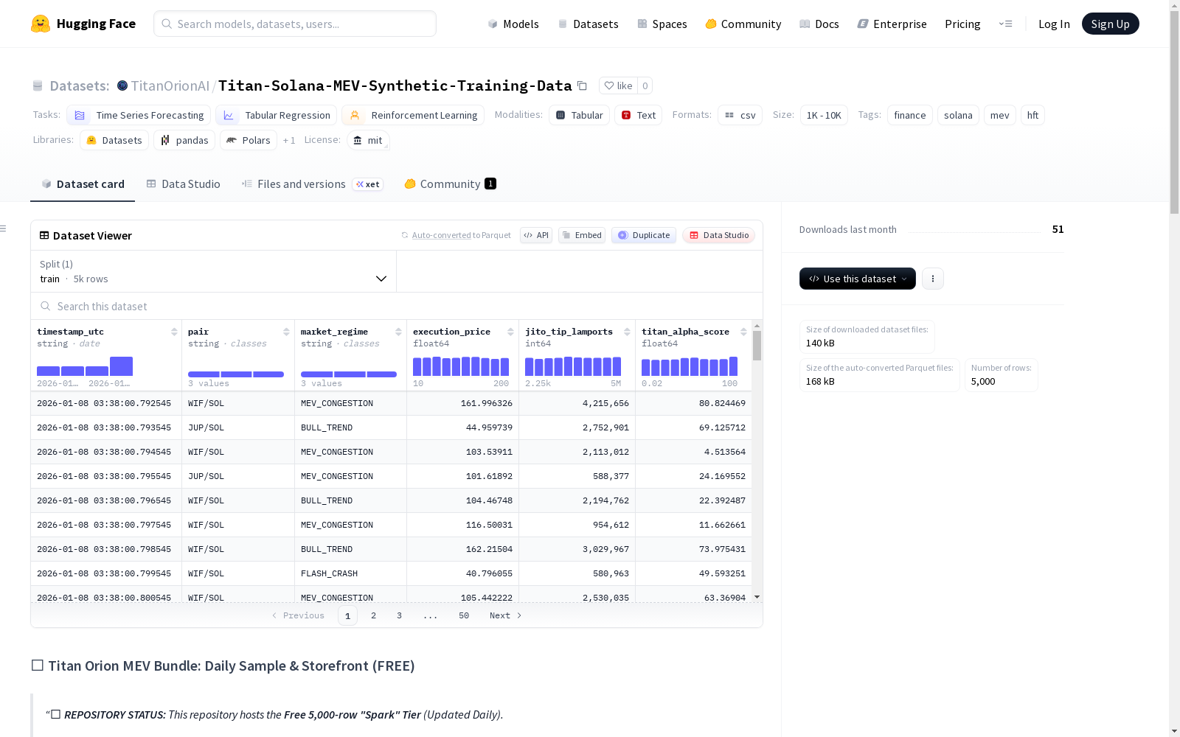Open the TitanOrionAI profile link
1180x737 pixels.
(x=170, y=85)
